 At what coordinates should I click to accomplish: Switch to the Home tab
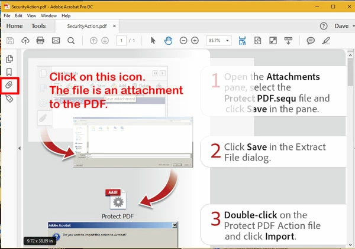(x=14, y=26)
